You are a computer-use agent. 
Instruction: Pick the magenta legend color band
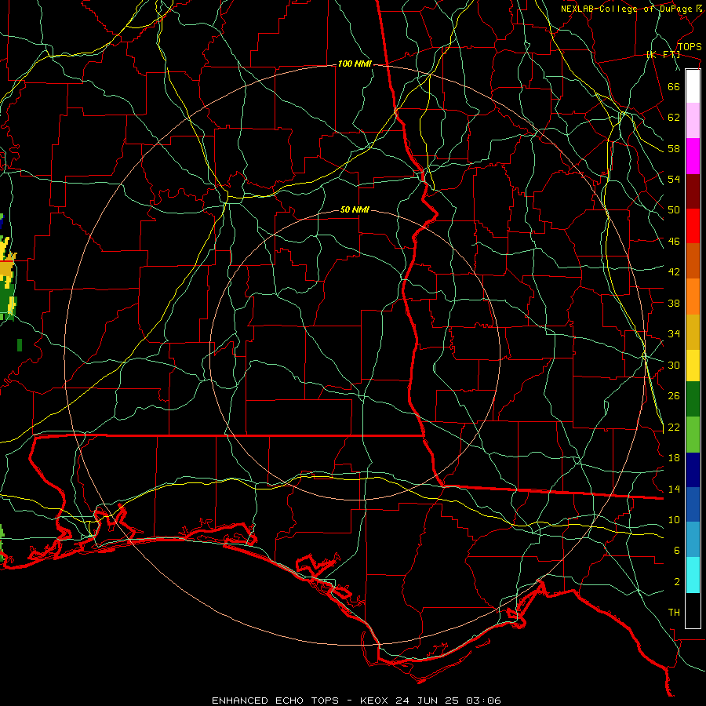(x=693, y=156)
